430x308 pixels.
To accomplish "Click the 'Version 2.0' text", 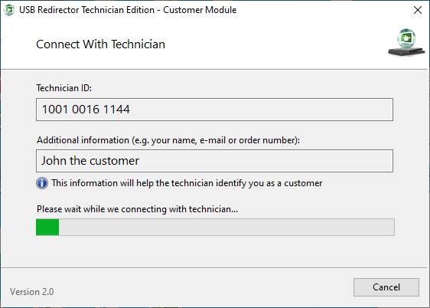I will (x=32, y=292).
